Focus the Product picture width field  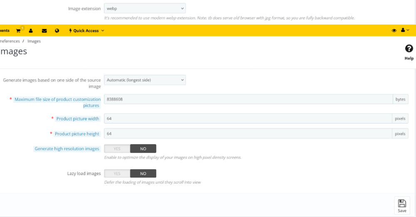point(248,118)
